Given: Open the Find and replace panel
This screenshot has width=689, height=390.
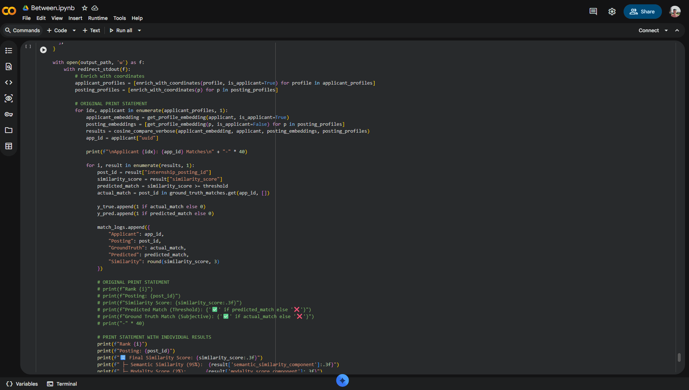Looking at the screenshot, I should click(9, 67).
